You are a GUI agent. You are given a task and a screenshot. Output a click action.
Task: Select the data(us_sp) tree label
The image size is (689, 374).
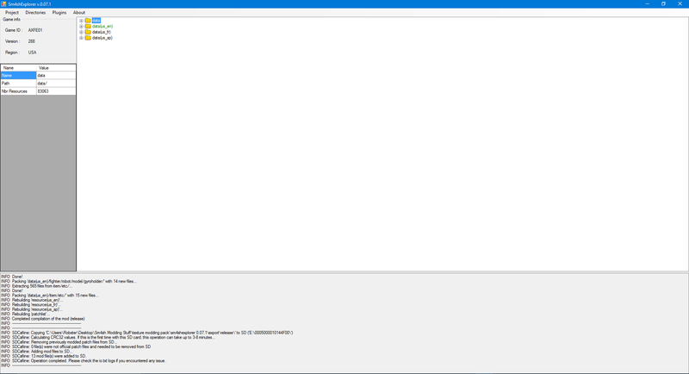(x=102, y=38)
